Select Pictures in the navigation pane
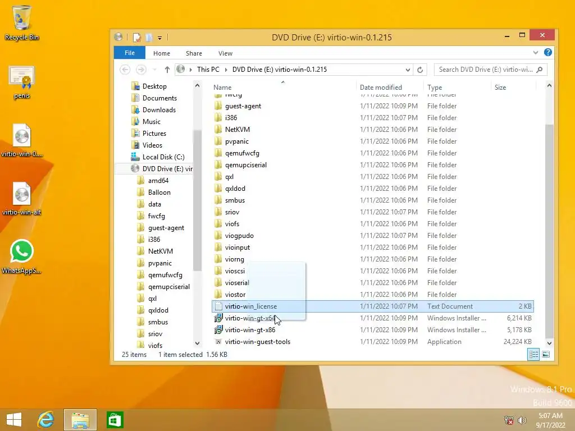The height and width of the screenshot is (431, 575). tap(154, 133)
